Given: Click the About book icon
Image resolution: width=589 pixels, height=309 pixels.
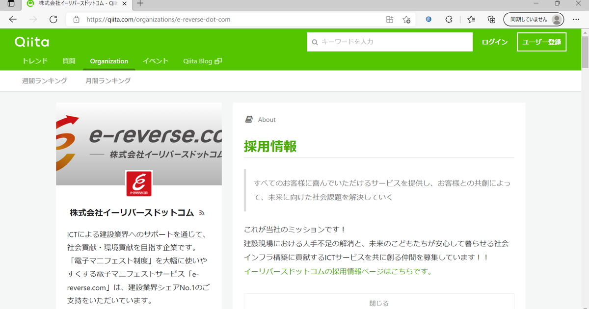Looking at the screenshot, I should click(x=249, y=119).
